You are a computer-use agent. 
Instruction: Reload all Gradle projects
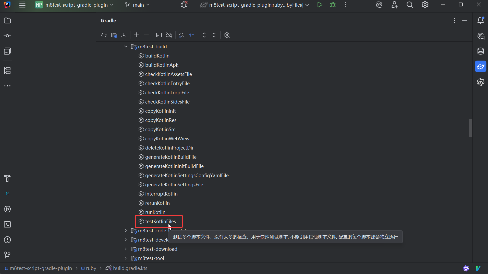pyautogui.click(x=104, y=35)
